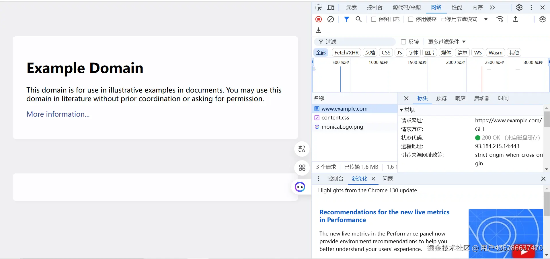Filter requests by 清单
The height and width of the screenshot is (259, 550).
click(462, 53)
